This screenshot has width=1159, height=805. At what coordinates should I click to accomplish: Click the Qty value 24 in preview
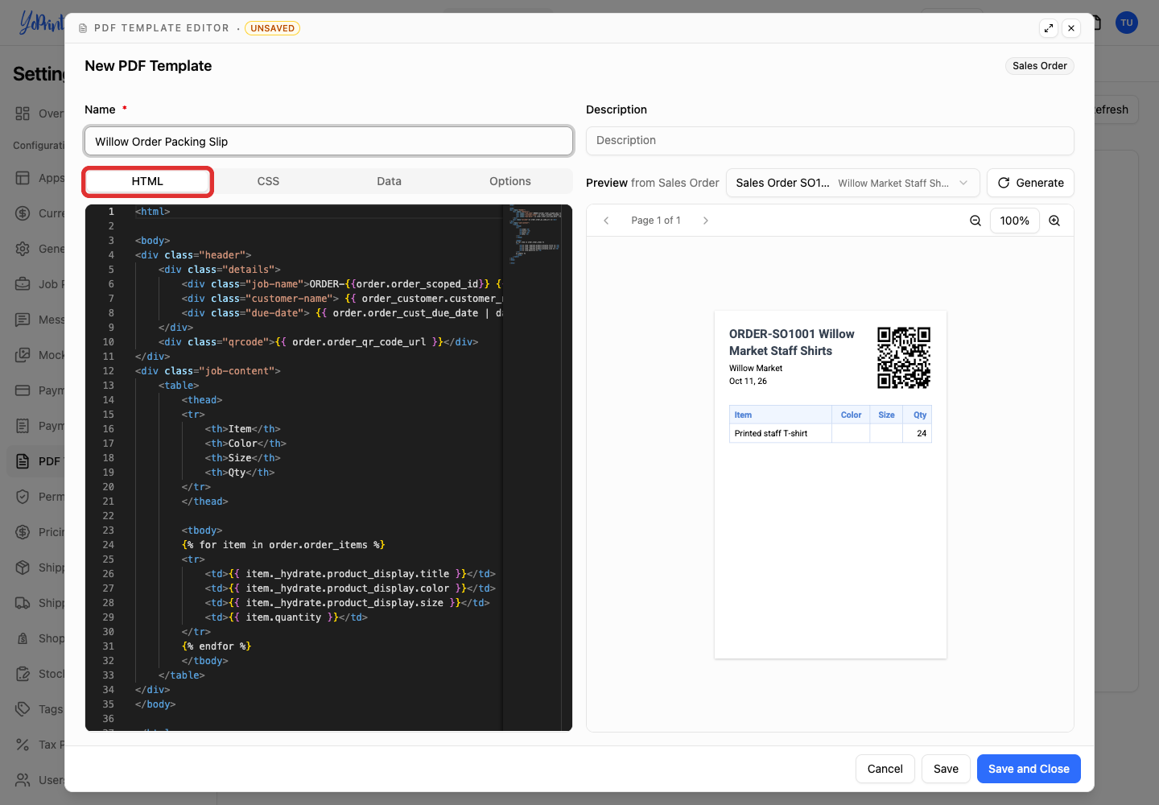(922, 433)
